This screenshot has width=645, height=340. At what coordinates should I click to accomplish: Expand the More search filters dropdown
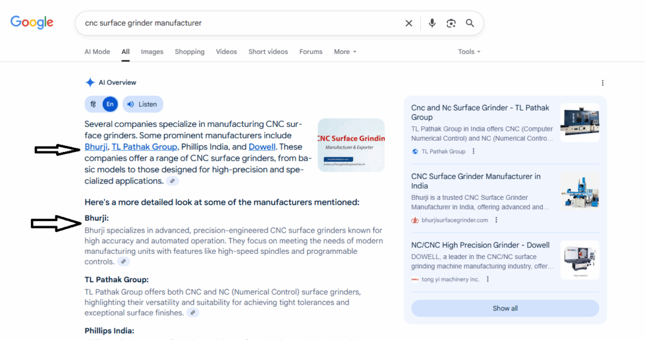pyautogui.click(x=345, y=52)
